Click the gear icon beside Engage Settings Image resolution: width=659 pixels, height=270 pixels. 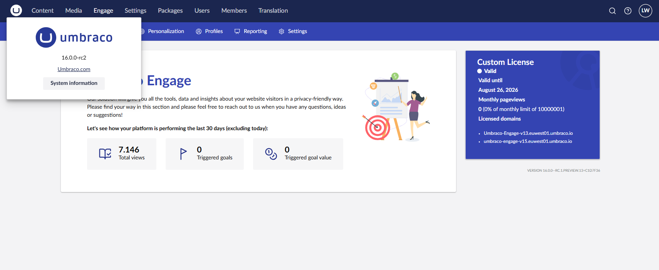(x=282, y=31)
